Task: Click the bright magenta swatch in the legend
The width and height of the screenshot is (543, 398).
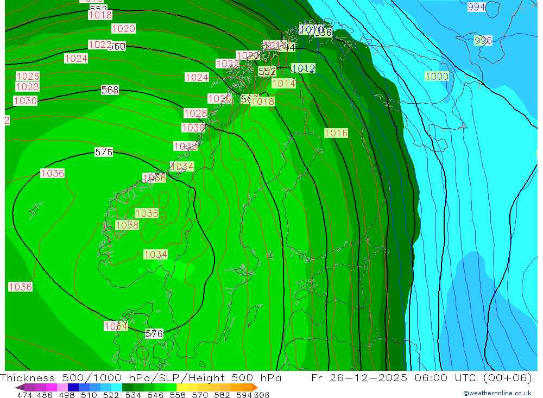Action: [51, 387]
